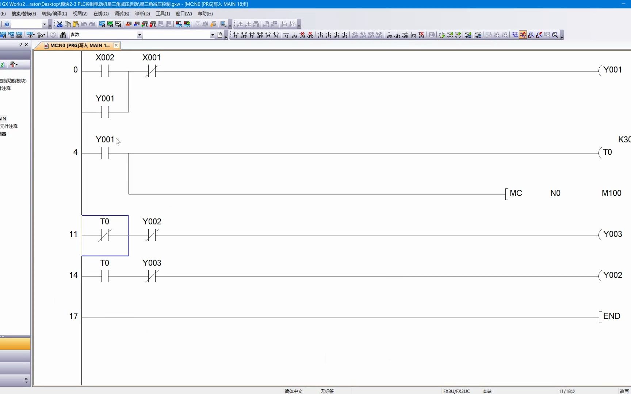631x394 pixels.
Task: Insert coil with F7 icon
Action: [x=268, y=35]
